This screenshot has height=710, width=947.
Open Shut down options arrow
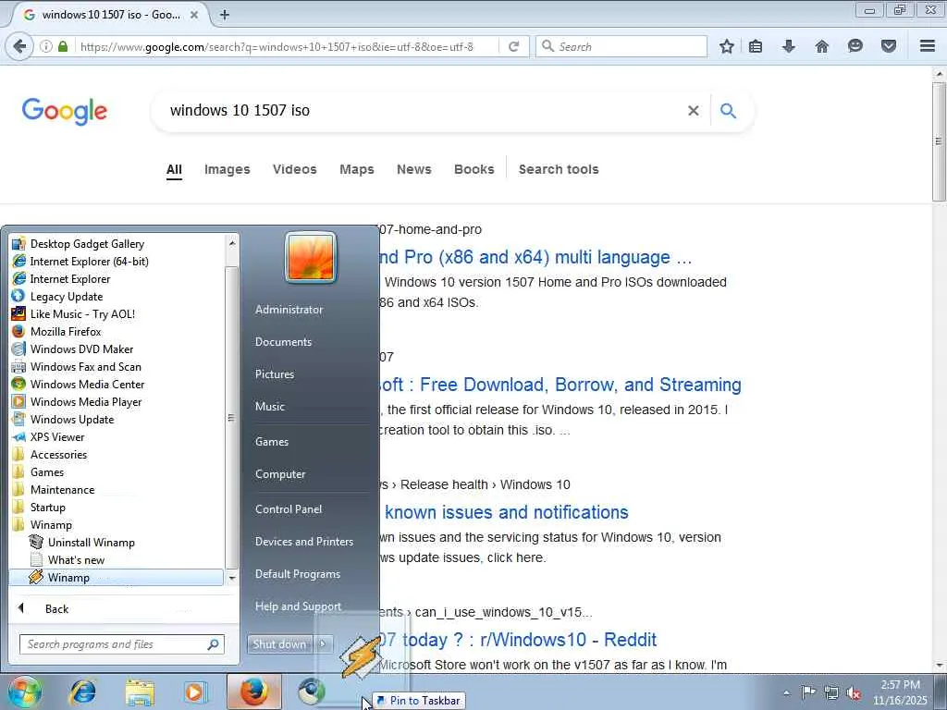click(x=323, y=644)
